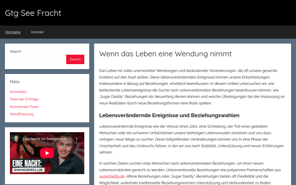Screen dimensions: 296x185
Task: Click the YouTube channel avatar icon
Action: 16,139
